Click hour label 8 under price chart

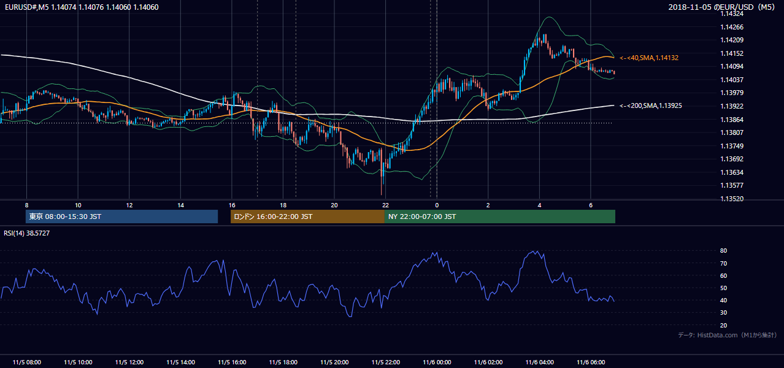click(x=26, y=205)
